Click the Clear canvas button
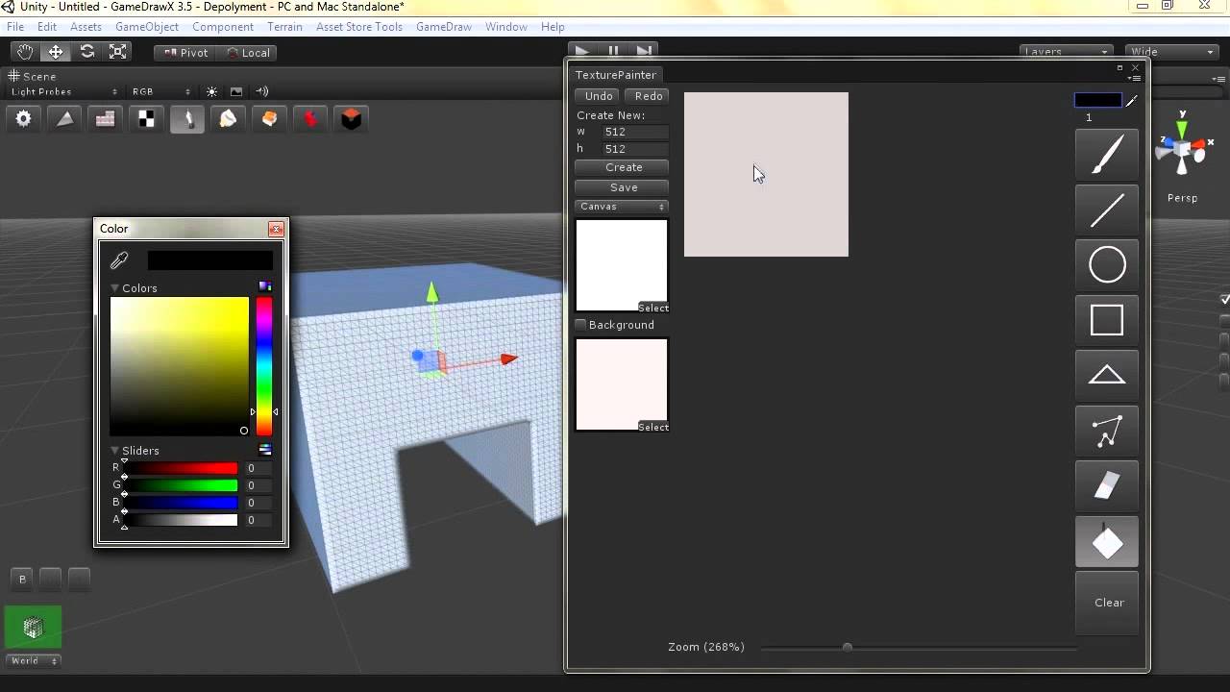This screenshot has height=692, width=1230. click(x=1107, y=603)
